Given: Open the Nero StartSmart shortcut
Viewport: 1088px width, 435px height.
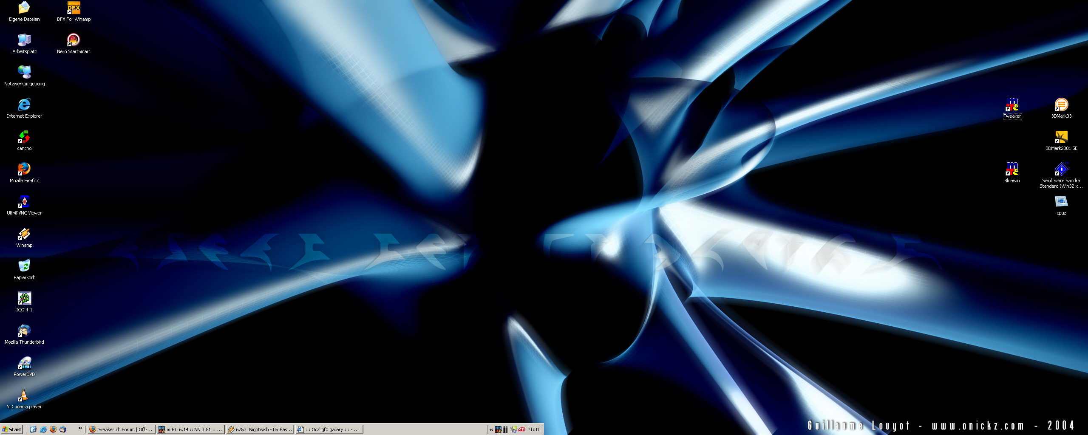Looking at the screenshot, I should tap(74, 40).
